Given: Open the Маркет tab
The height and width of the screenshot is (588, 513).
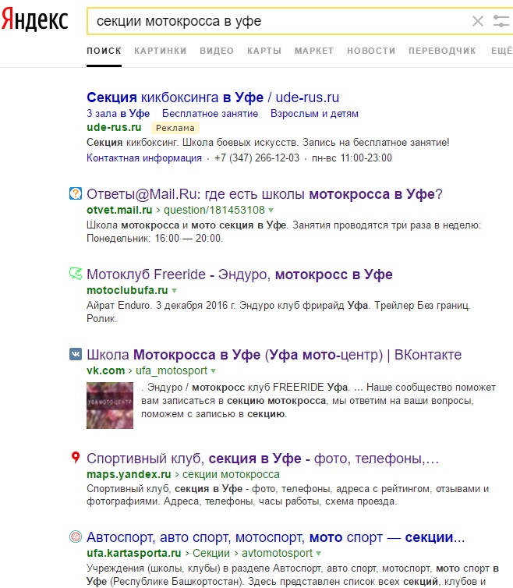Looking at the screenshot, I should click(x=314, y=51).
